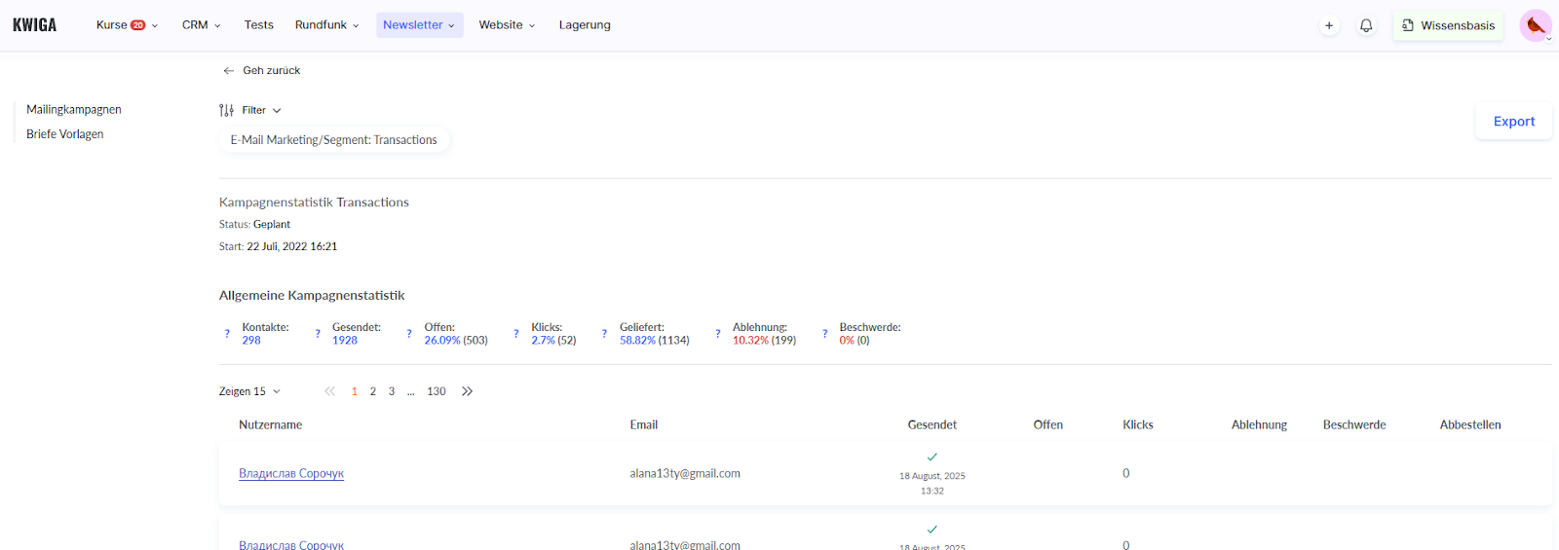Screen dimensions: 1559x550
Task: Click the help icon next to Gesendet
Action: tap(318, 334)
